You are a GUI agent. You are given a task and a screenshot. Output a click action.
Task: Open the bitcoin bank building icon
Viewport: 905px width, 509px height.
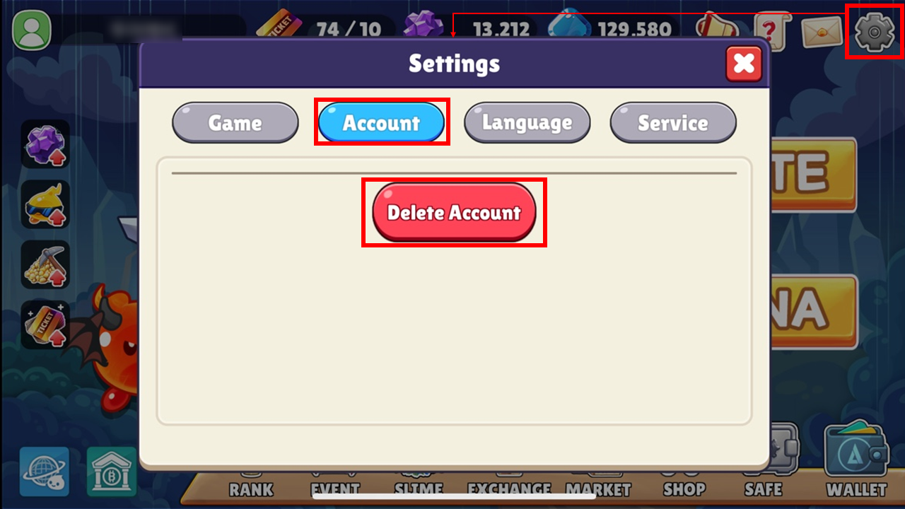click(x=112, y=471)
